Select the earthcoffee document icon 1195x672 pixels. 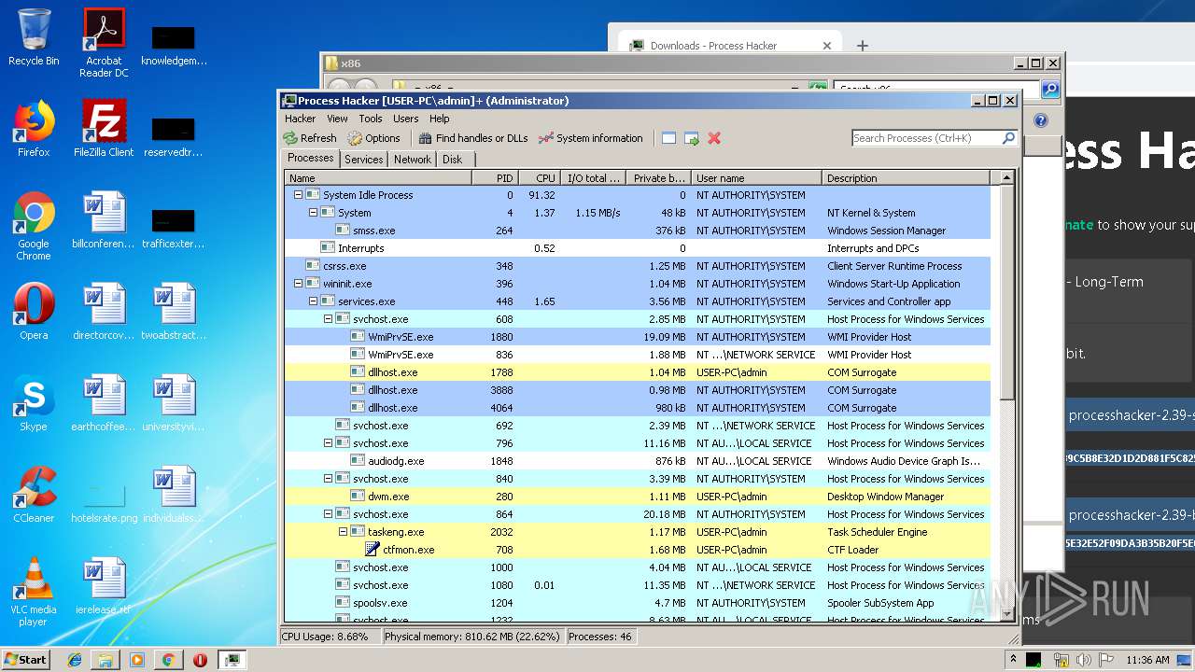[x=104, y=403]
